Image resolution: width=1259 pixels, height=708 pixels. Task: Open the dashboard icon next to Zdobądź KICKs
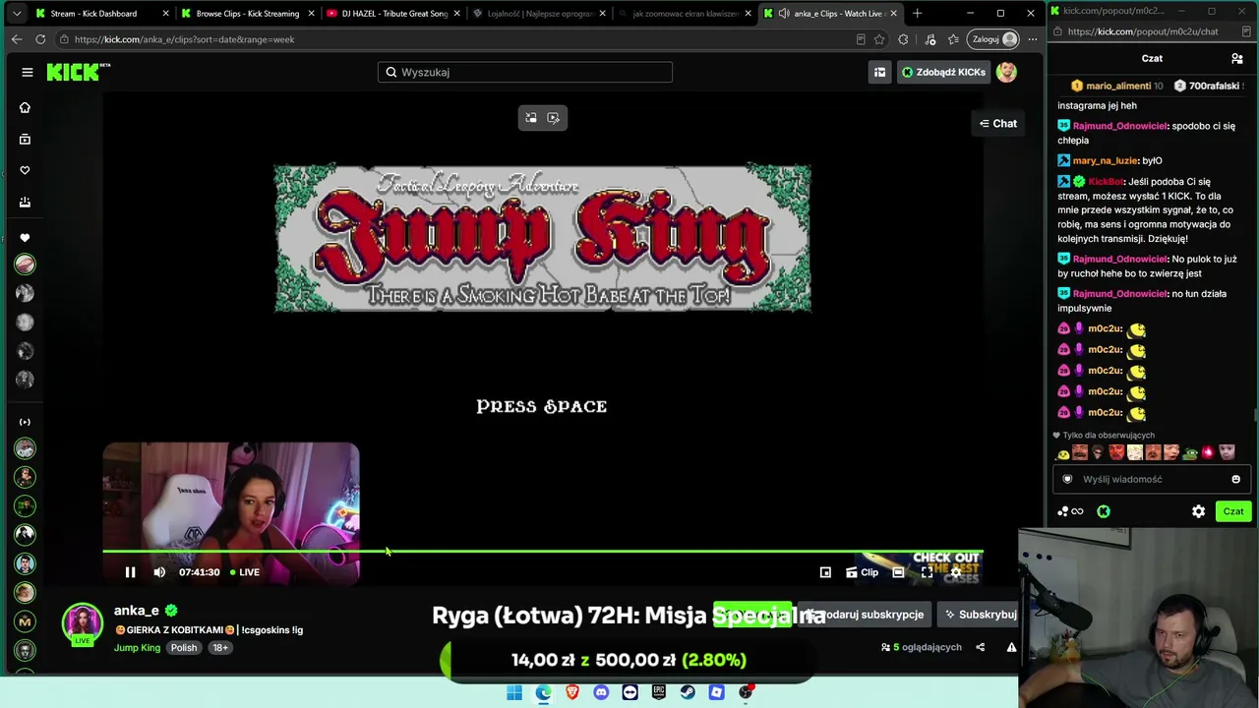coord(879,72)
